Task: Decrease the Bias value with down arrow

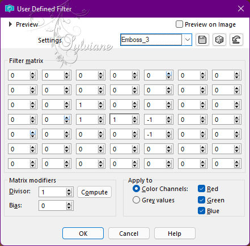Action: (x=69, y=207)
